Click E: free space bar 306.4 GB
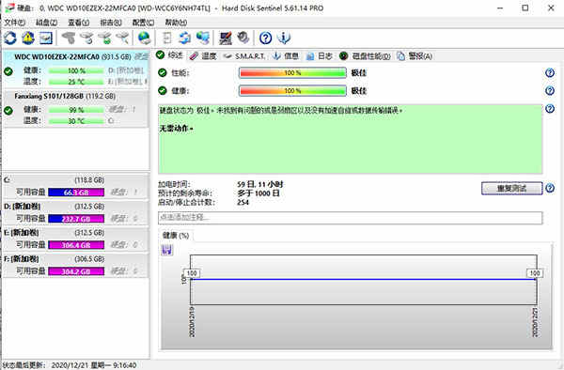This screenshot has height=370, width=564. [x=76, y=245]
